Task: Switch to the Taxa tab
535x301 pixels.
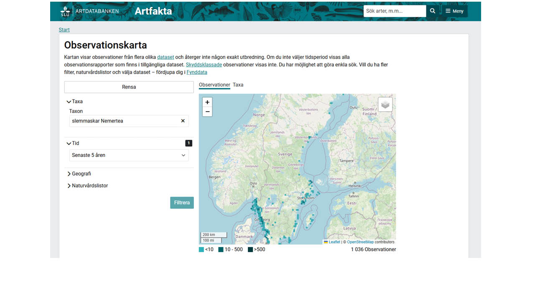Action: point(238,85)
